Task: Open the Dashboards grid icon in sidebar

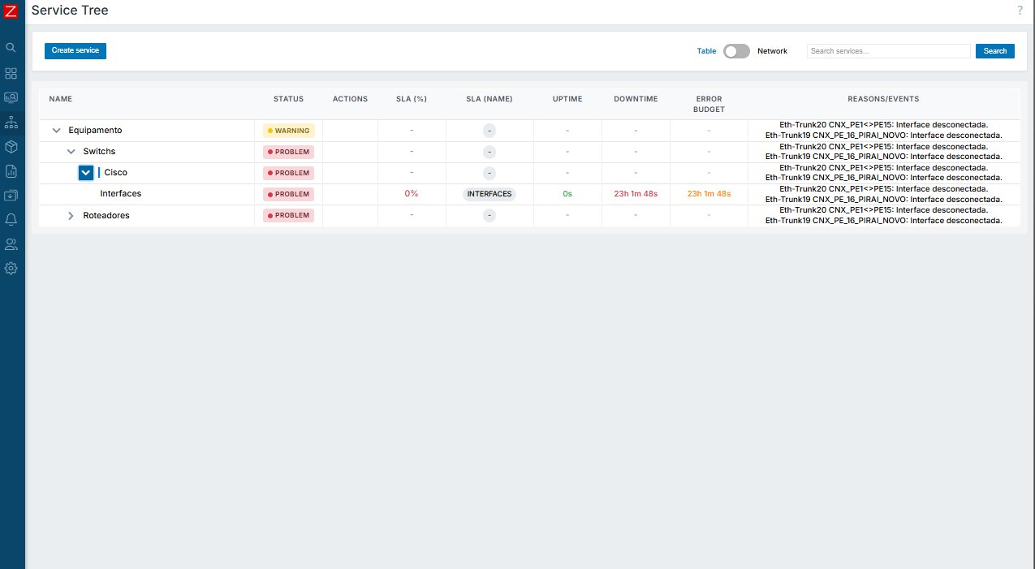Action: 11,73
